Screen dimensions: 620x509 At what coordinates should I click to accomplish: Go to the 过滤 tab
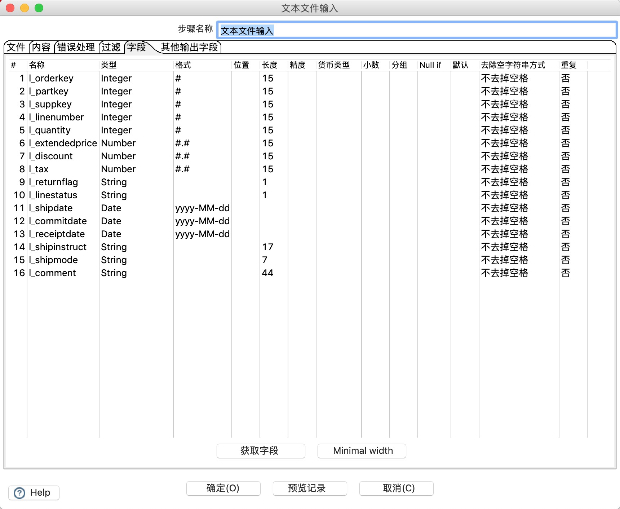(111, 47)
